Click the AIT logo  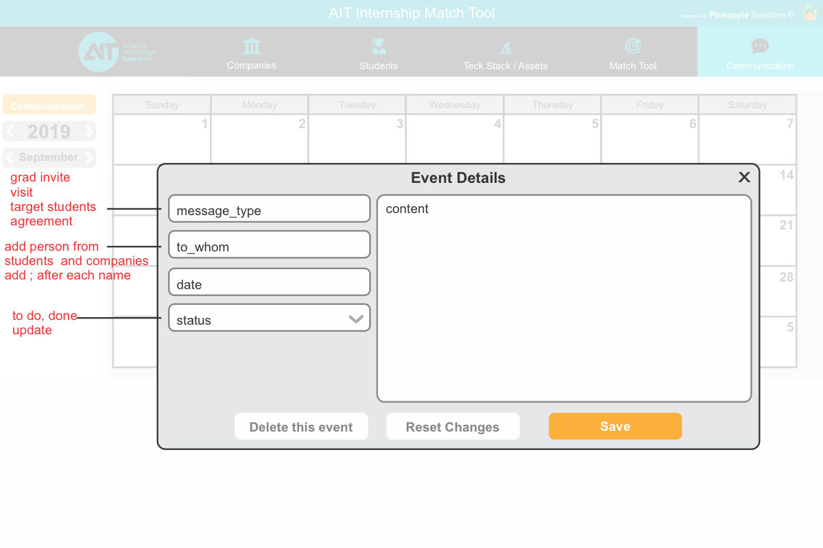point(99,52)
